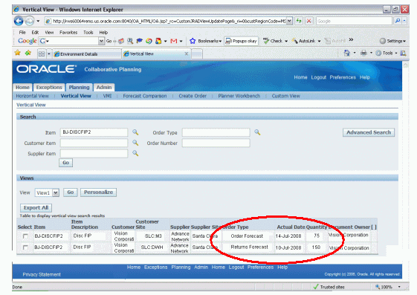Open Google toolbar Settings
Screen dimensions: 417x295
[x=392, y=41]
